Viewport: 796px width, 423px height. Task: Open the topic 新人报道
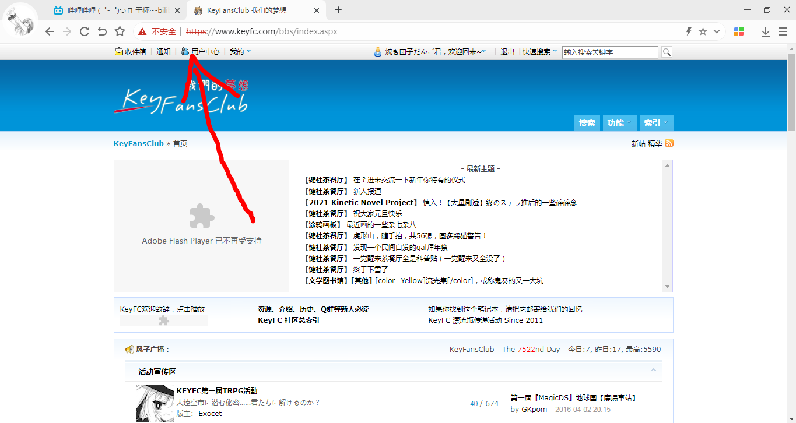click(x=367, y=191)
